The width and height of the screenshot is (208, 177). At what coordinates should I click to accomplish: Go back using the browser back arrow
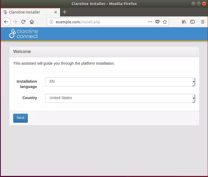6,22
